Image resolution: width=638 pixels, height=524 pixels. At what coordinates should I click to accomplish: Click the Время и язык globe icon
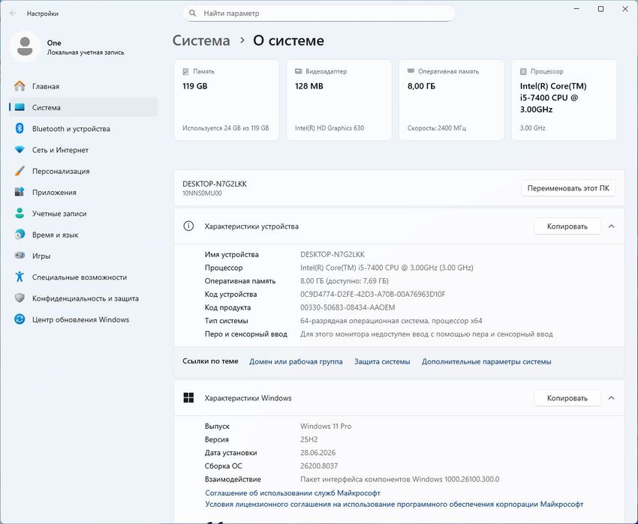tap(20, 234)
